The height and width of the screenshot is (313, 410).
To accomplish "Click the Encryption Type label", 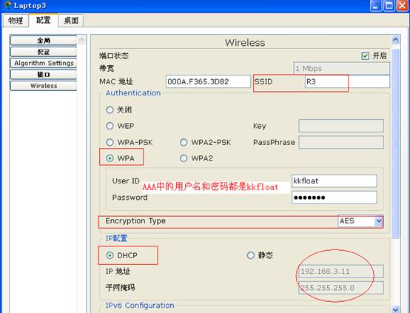I will coord(135,221).
